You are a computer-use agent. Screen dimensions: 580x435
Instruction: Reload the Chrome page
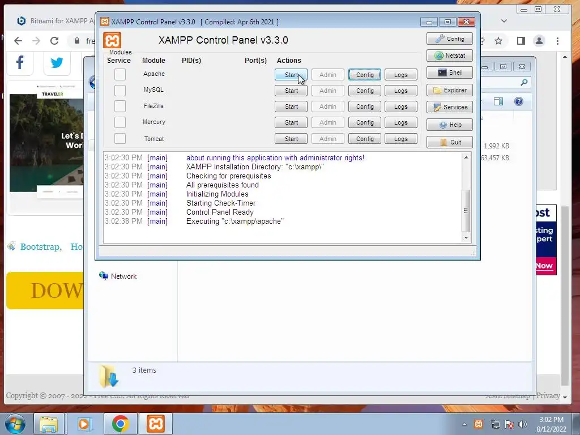click(x=54, y=41)
